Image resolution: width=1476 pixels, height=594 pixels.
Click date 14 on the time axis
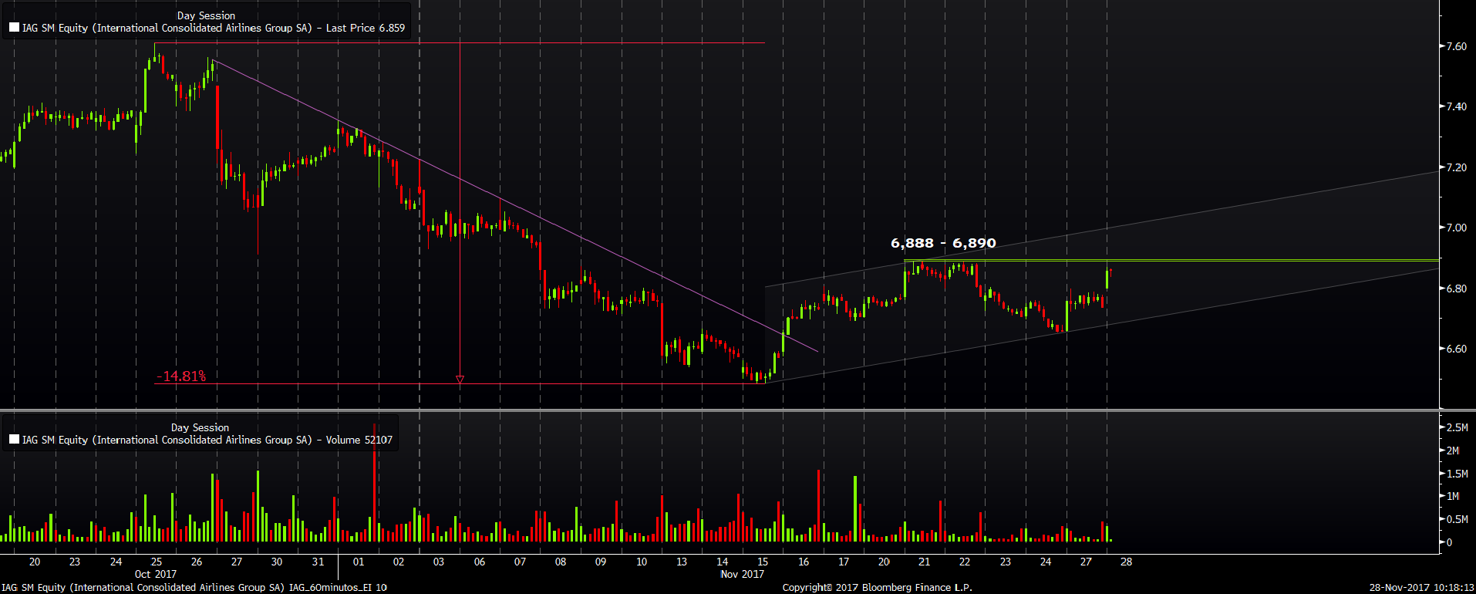click(x=723, y=562)
